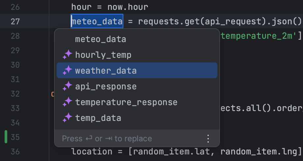This screenshot has height=161, width=303.
Task: Click line number 36 in gutter
Action: click(x=15, y=151)
